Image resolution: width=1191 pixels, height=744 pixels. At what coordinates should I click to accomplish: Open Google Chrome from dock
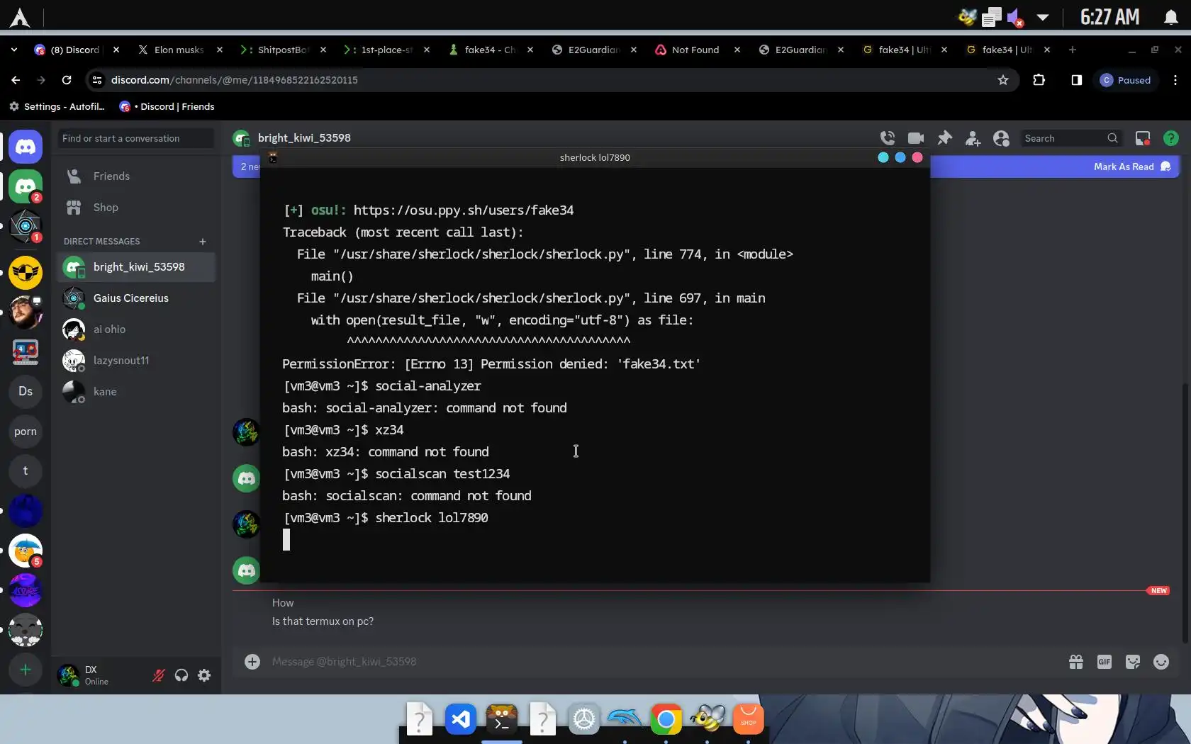666,720
